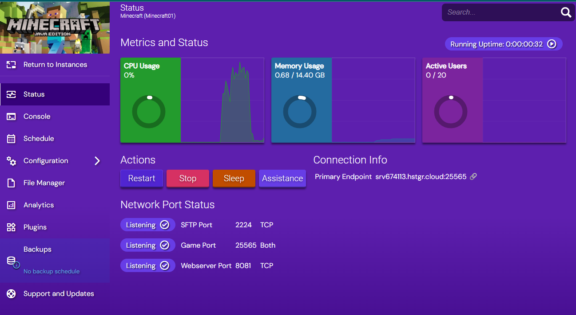The height and width of the screenshot is (315, 576).
Task: Click the Game Port Listening indicator
Action: [x=147, y=245]
